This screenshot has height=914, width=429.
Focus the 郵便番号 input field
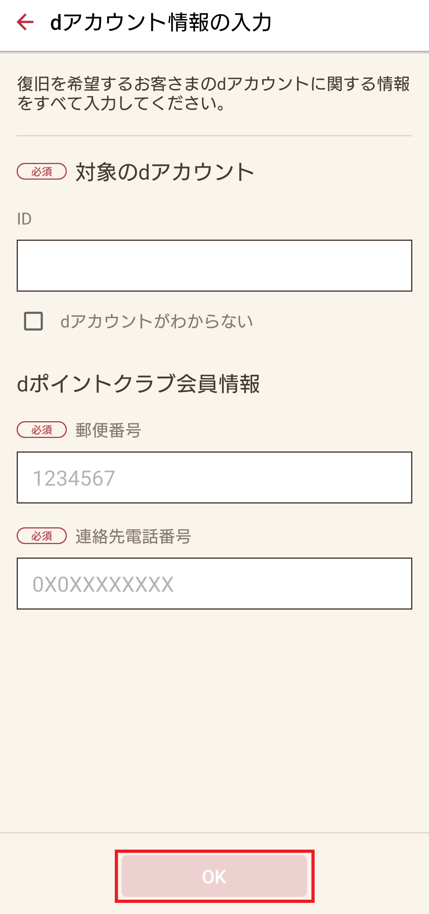click(x=214, y=477)
